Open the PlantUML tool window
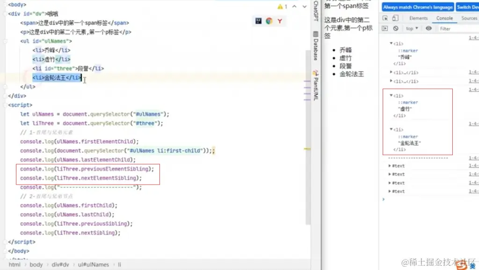The image size is (479, 270). pos(316,85)
